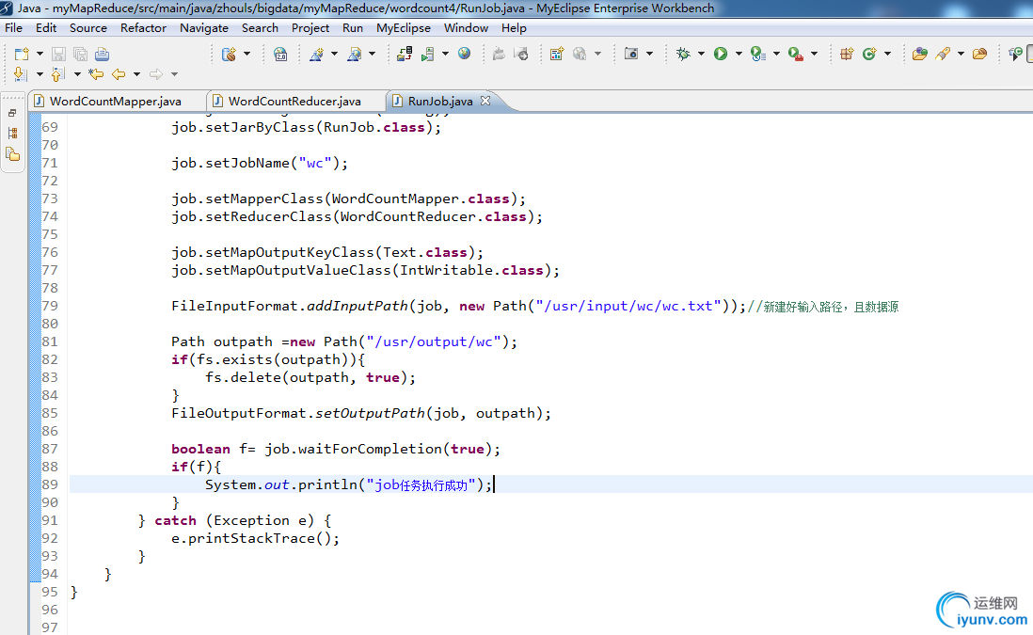Open the Help menu

(x=514, y=27)
